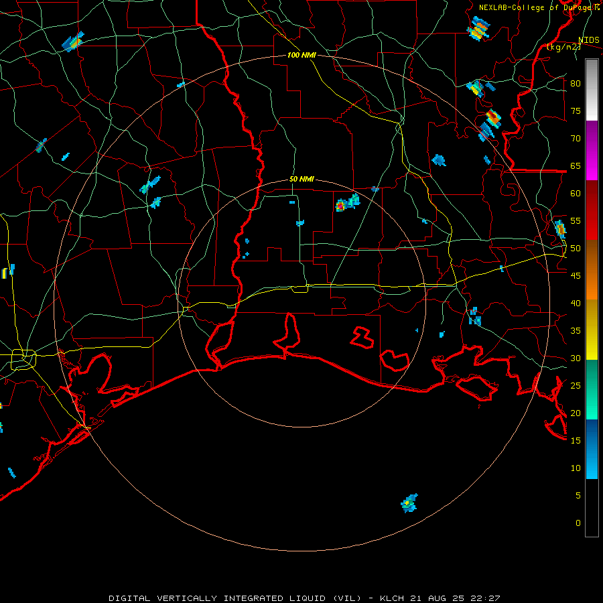Click the 60 value on the color scale
Image resolution: width=603 pixels, height=603 pixels.
pyautogui.click(x=576, y=194)
